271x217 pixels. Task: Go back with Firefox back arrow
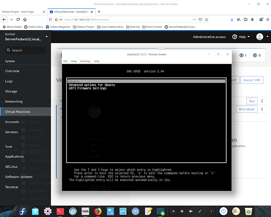pyautogui.click(x=4, y=19)
